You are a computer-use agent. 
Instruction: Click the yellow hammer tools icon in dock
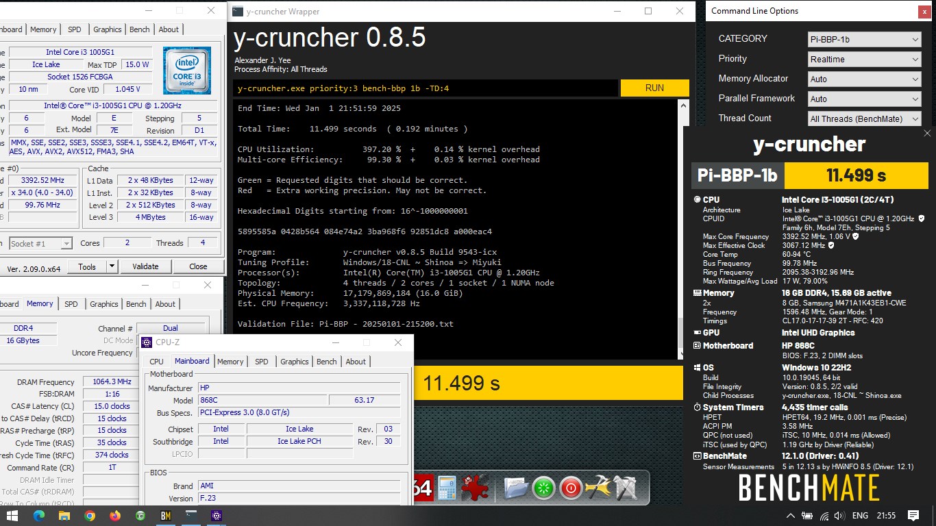[x=598, y=488]
